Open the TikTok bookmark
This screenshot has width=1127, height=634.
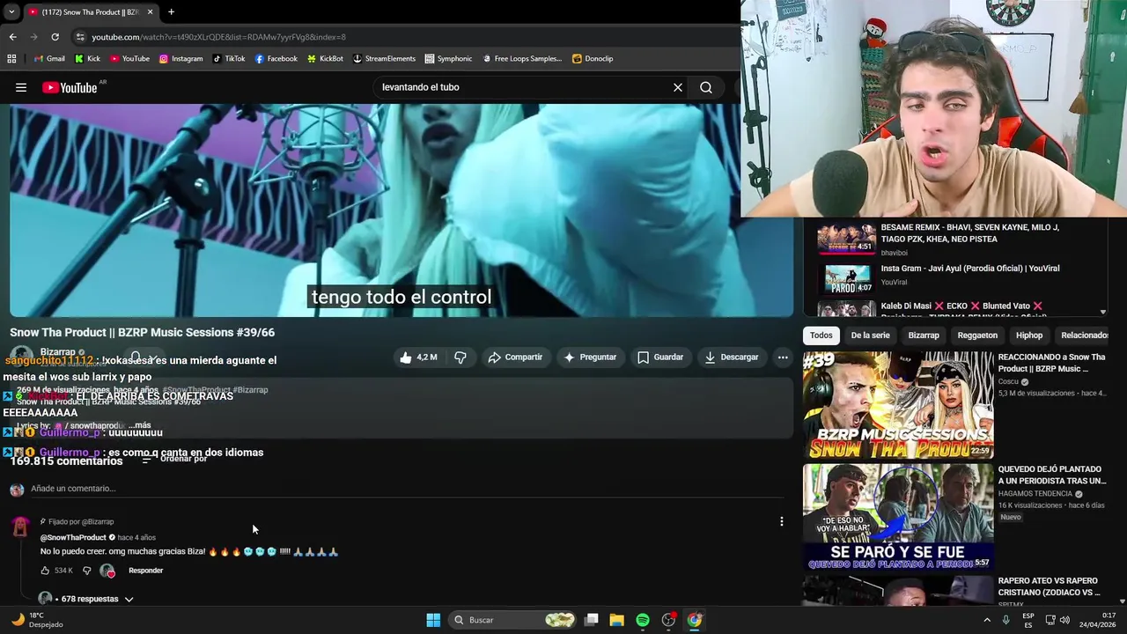coord(229,59)
